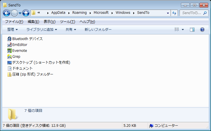Open the 表示(V) menu
The image size is (211, 131).
point(49,22)
